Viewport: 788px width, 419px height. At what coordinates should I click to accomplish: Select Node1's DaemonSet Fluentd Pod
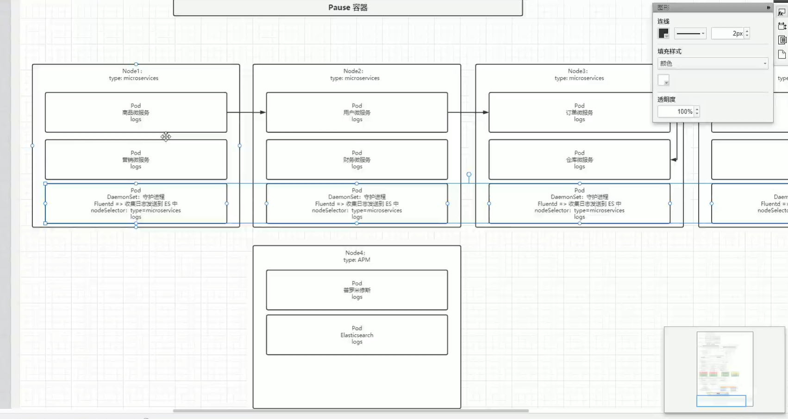136,204
